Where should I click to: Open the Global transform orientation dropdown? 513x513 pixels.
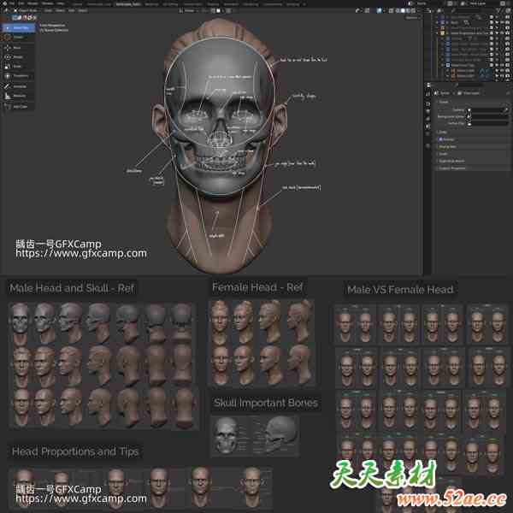pos(190,10)
